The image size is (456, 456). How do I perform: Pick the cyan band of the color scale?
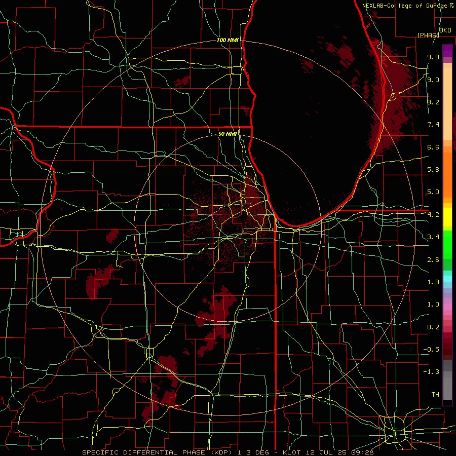(447, 279)
